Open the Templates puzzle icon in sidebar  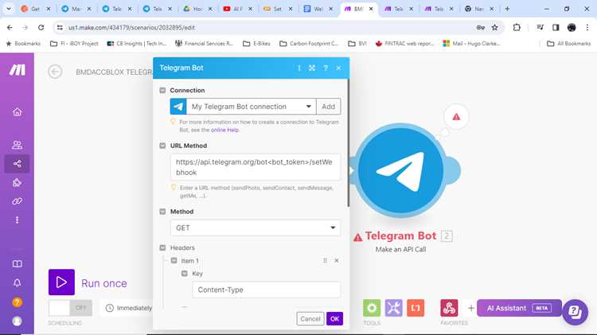(x=18, y=183)
